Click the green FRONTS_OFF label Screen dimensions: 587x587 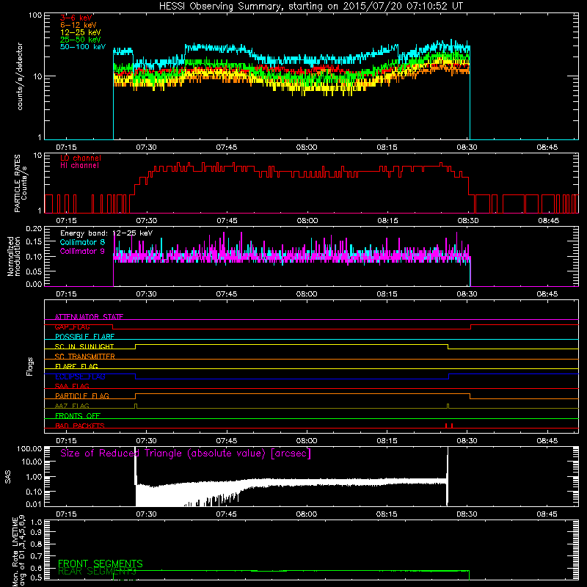[x=78, y=415]
